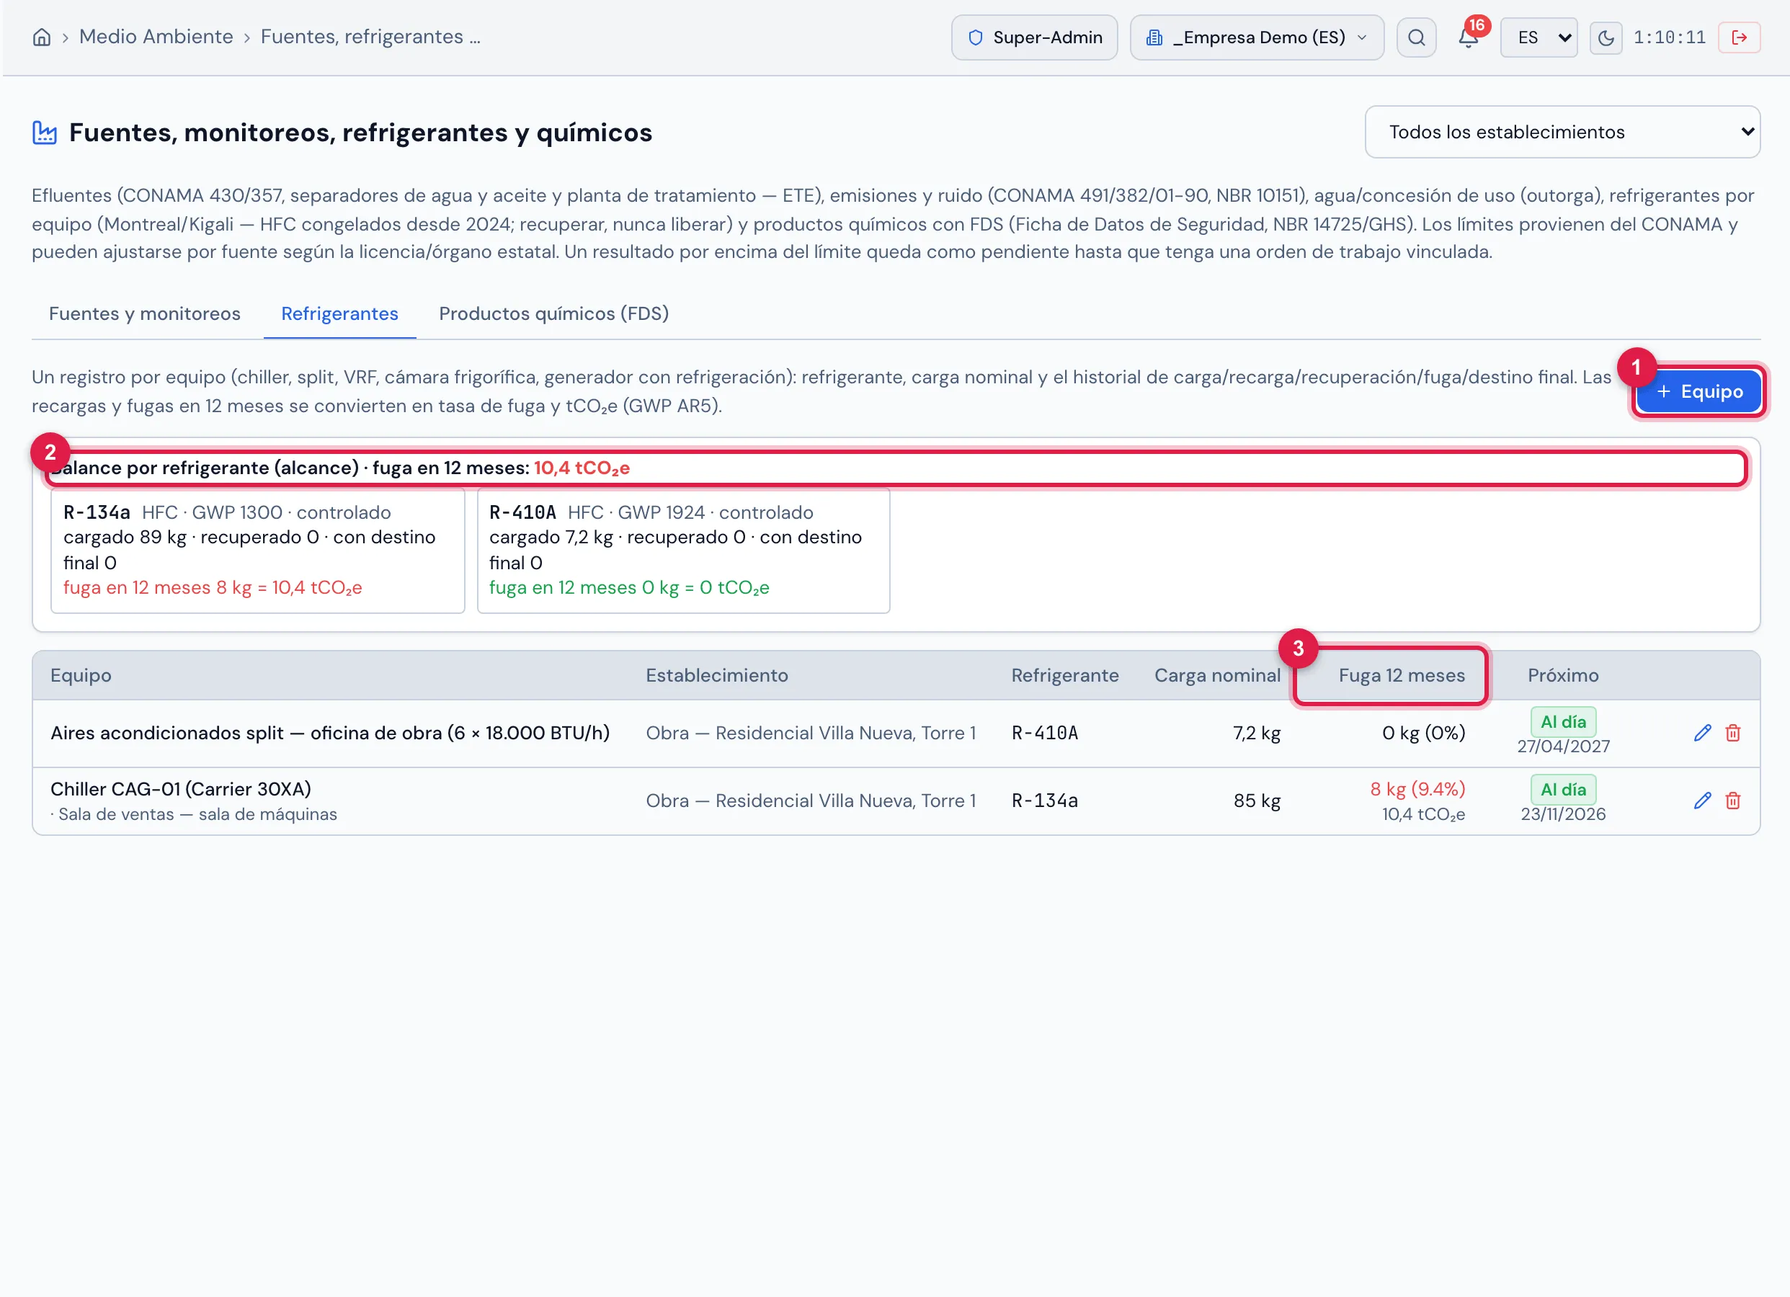The height and width of the screenshot is (1297, 1790).
Task: Select the Refrigerantes tab
Action: click(x=339, y=313)
